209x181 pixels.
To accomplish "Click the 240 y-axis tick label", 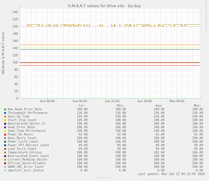I will point(15,12).
